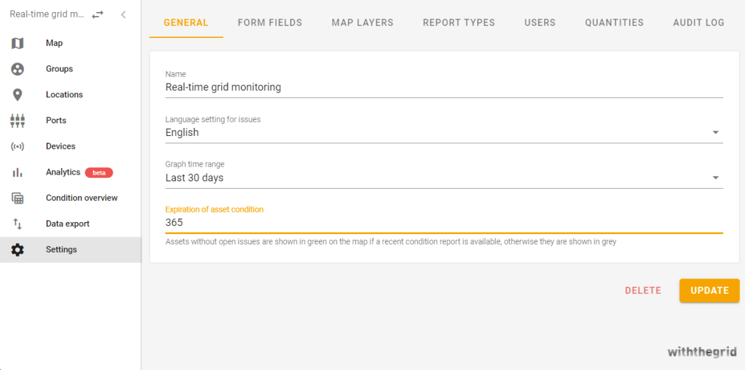Viewport: 745px width, 370px height.
Task: Switch environment using the swap arrows icon
Action: [97, 15]
